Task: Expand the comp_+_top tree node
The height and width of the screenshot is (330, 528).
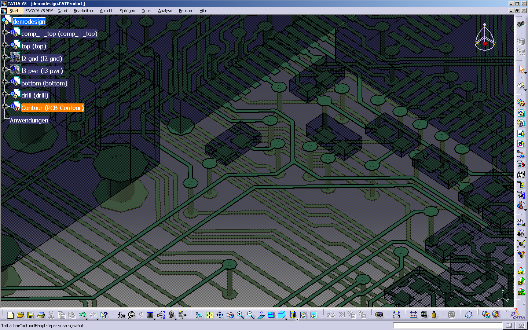Action: (x=5, y=32)
